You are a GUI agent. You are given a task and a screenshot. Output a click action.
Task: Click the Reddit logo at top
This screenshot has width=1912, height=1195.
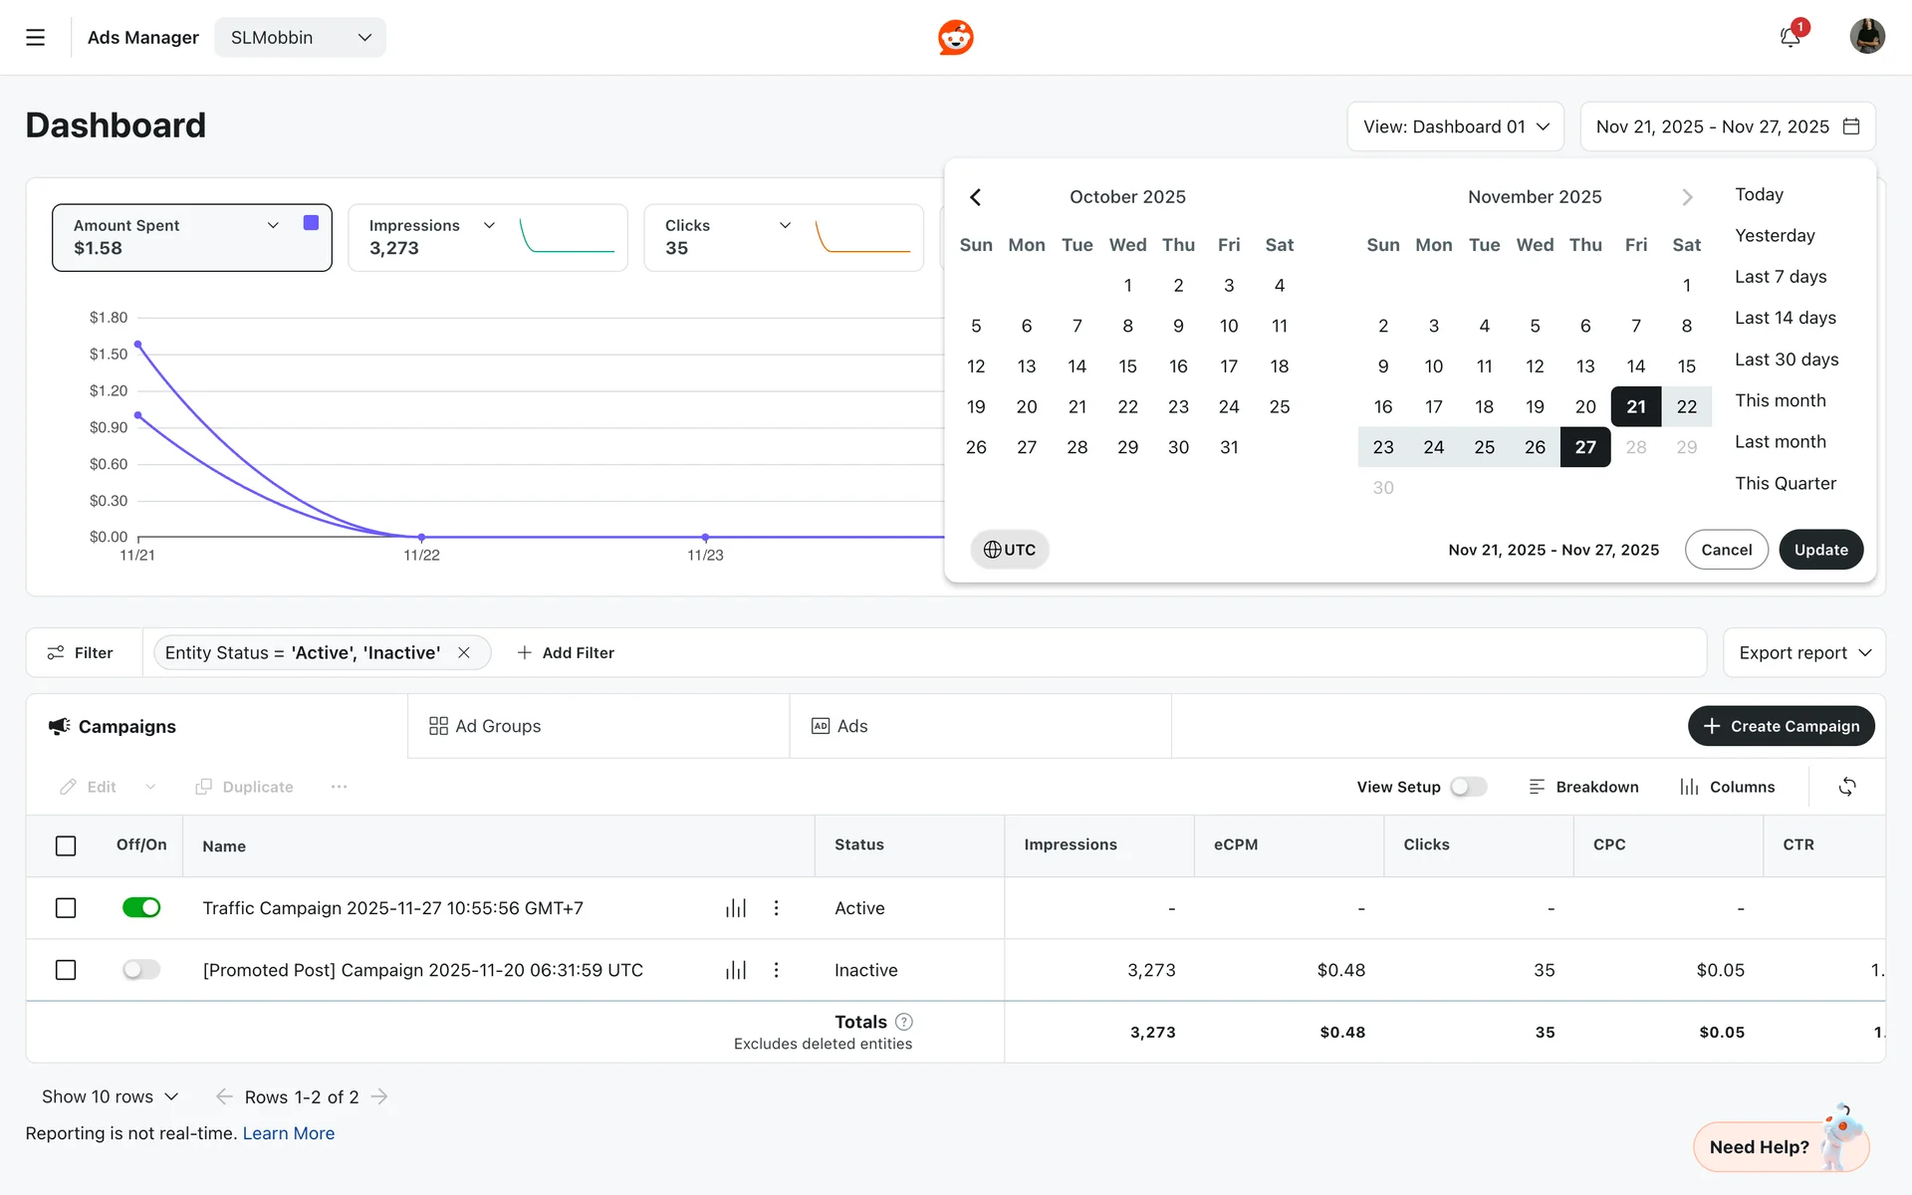(x=956, y=38)
